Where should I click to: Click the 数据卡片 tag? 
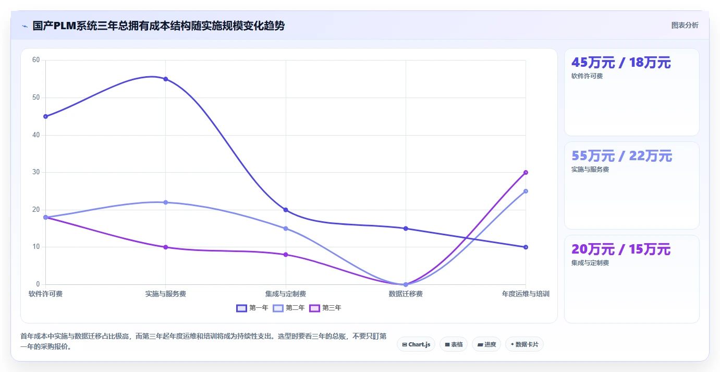(524, 344)
